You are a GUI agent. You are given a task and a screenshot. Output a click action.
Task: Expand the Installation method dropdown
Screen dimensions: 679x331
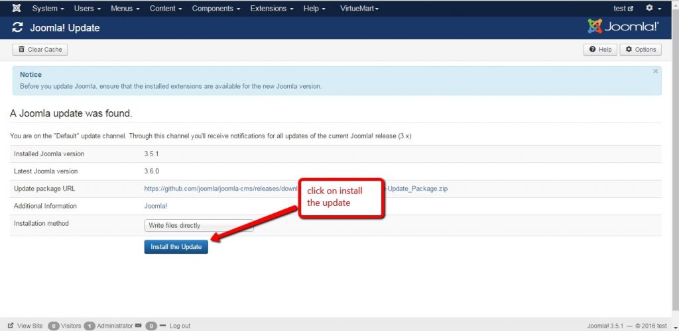pyautogui.click(x=199, y=225)
